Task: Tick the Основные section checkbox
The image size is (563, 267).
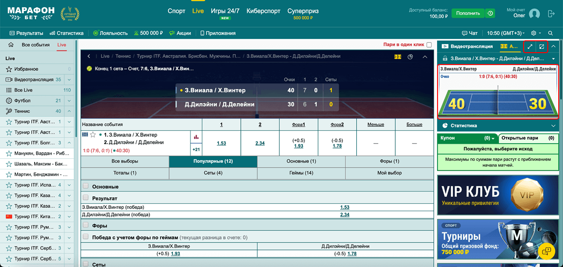Action: point(86,186)
